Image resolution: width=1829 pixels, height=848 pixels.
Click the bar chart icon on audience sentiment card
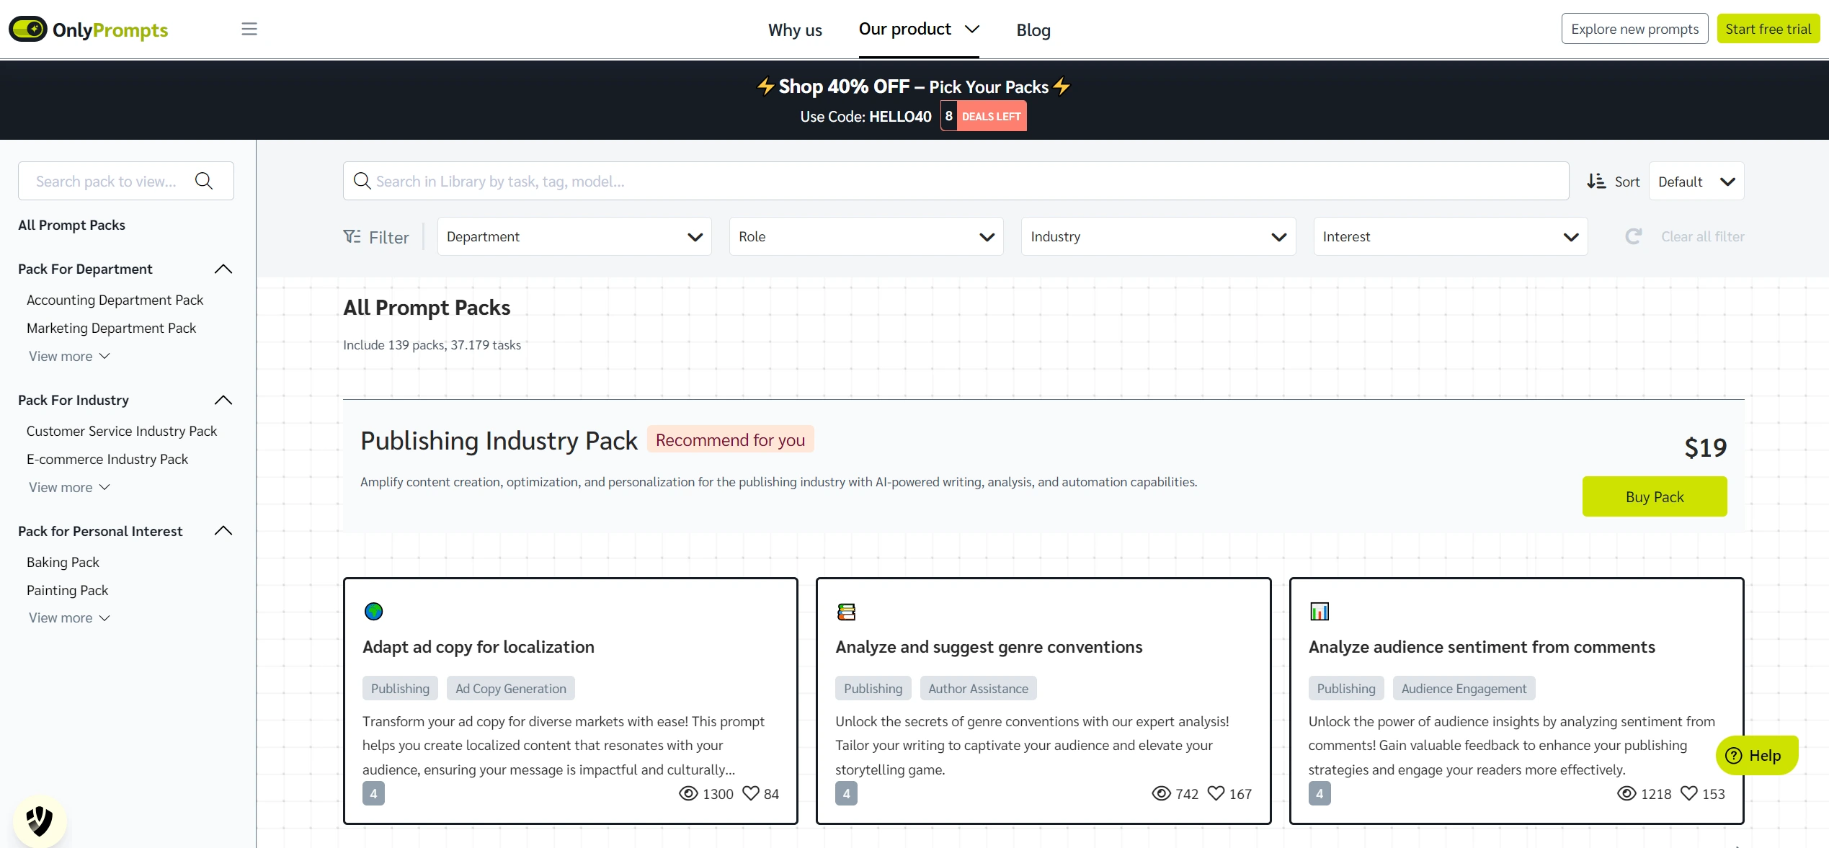coord(1319,612)
